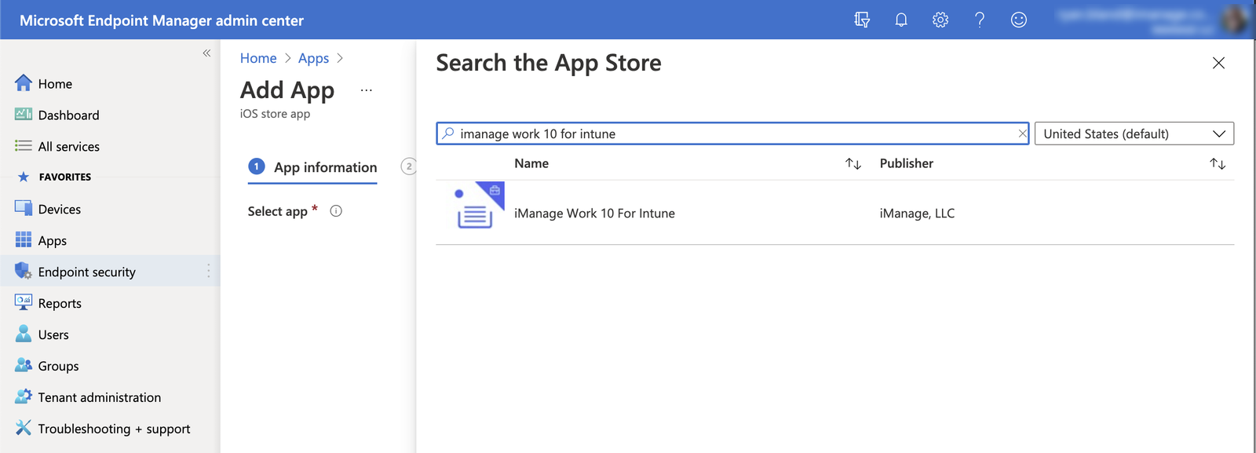The image size is (1256, 453).
Task: Open the directory and subscription filter icon
Action: (862, 20)
